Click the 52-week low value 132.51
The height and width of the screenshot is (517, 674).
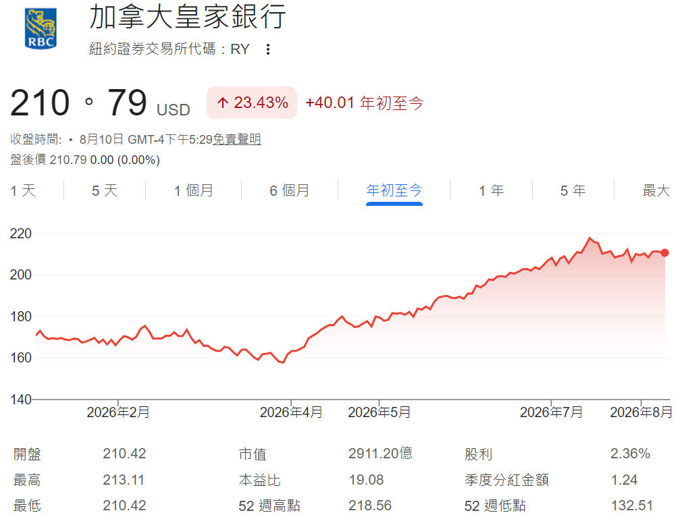(632, 506)
